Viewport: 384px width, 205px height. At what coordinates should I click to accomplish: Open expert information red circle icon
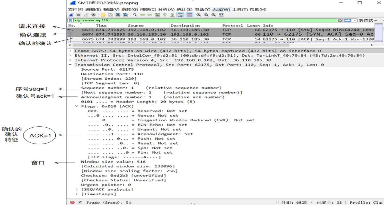point(72,202)
